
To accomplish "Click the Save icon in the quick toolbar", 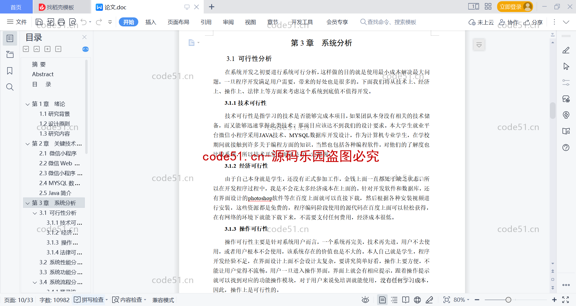I will [39, 22].
